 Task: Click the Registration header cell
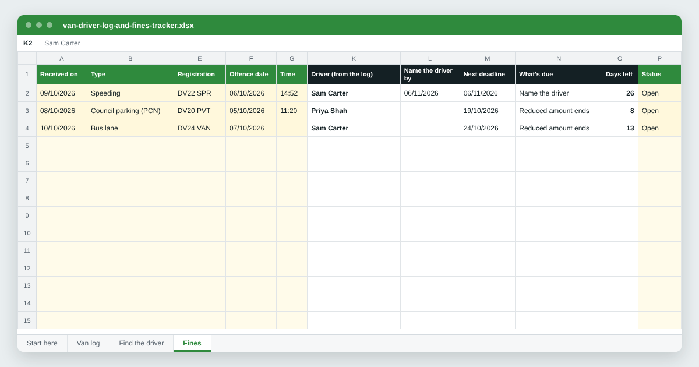click(x=200, y=75)
